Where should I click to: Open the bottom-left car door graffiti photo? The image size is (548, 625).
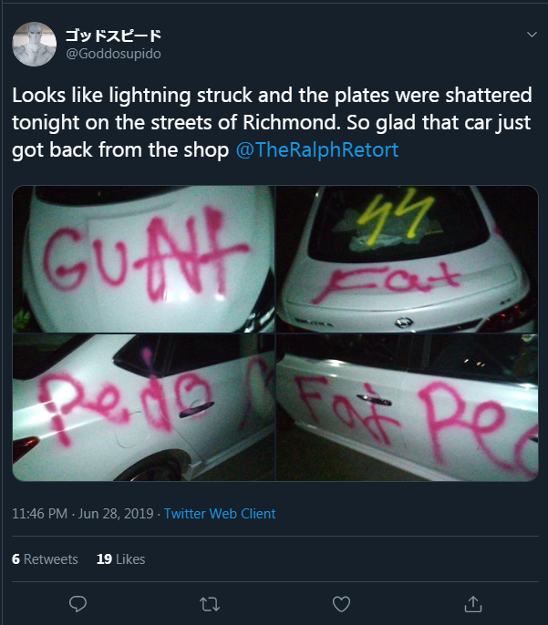143,407
